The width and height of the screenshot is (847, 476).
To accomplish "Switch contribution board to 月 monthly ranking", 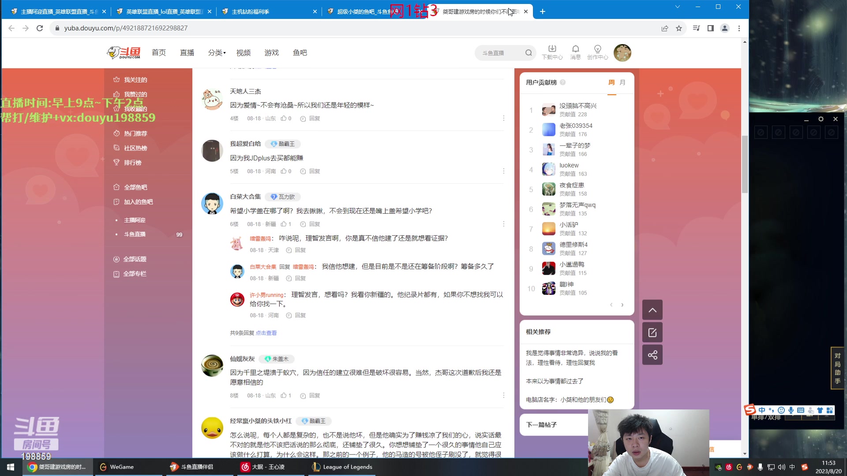I will [622, 82].
